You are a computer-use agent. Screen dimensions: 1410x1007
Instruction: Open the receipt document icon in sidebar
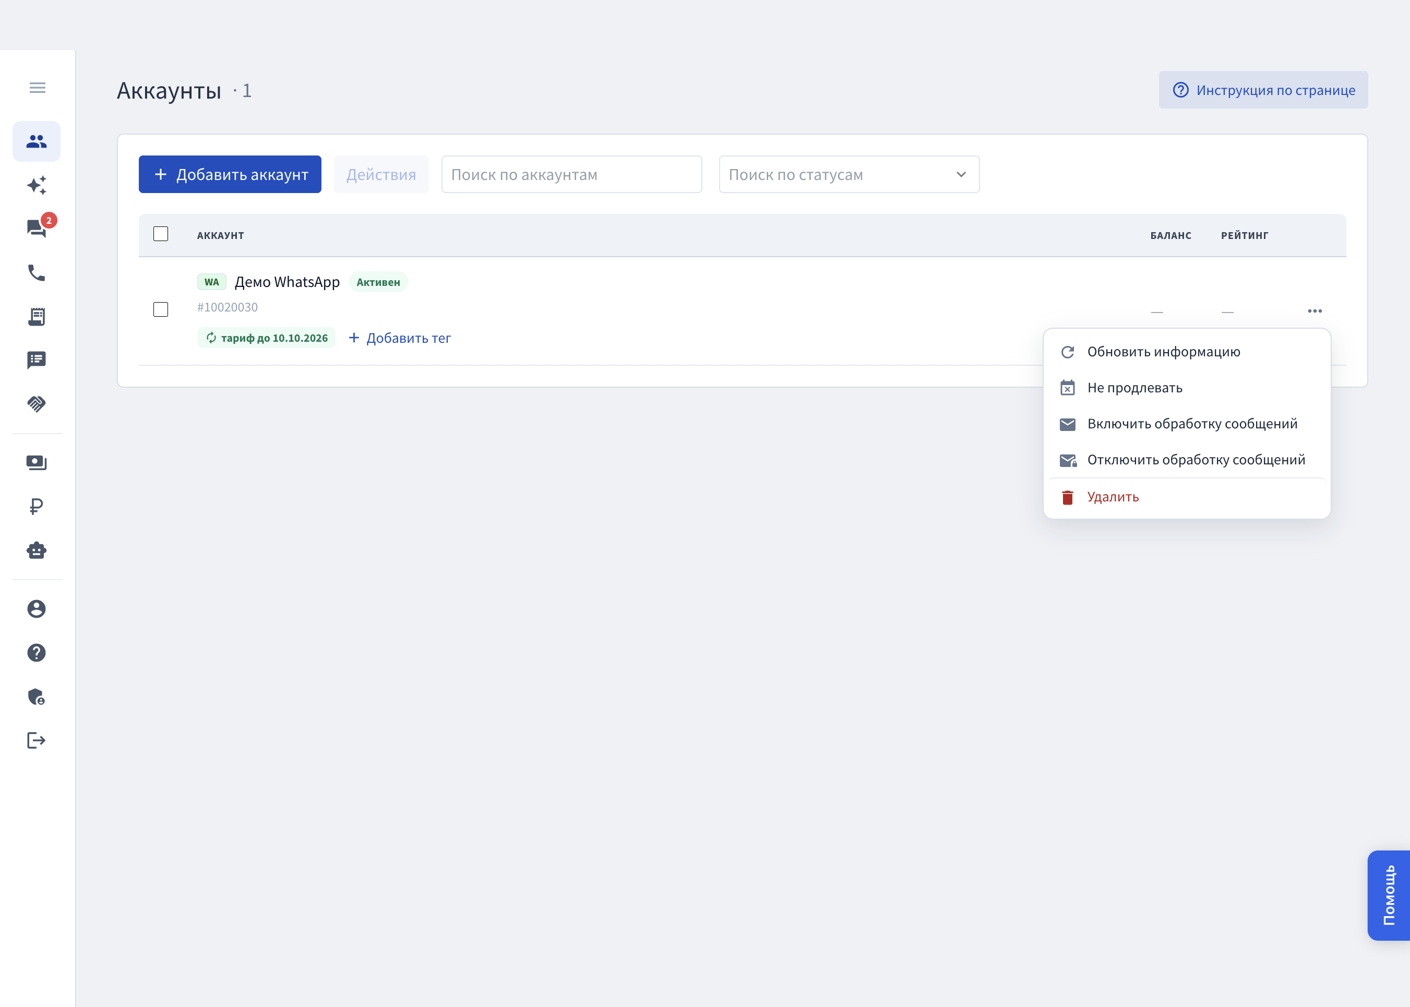click(x=37, y=316)
